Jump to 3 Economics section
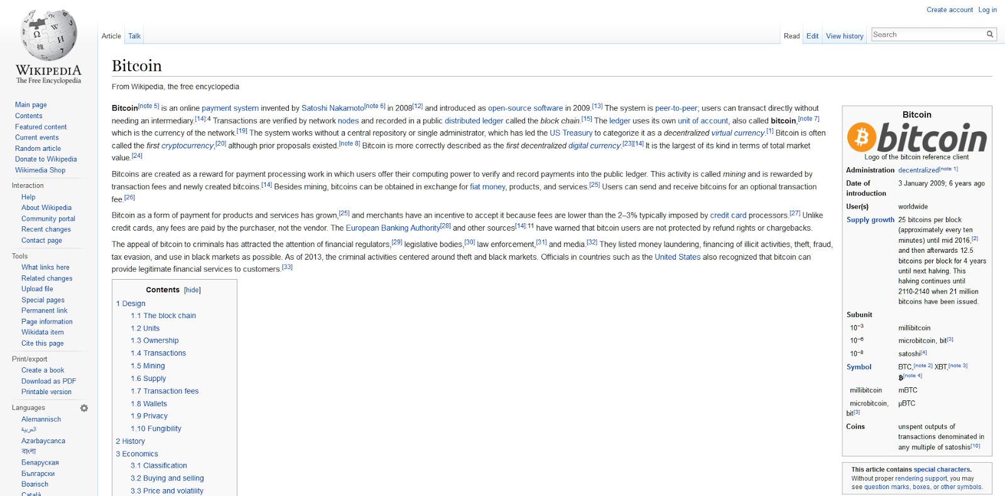Screen dimensions: 1005x496 pyautogui.click(x=137, y=455)
